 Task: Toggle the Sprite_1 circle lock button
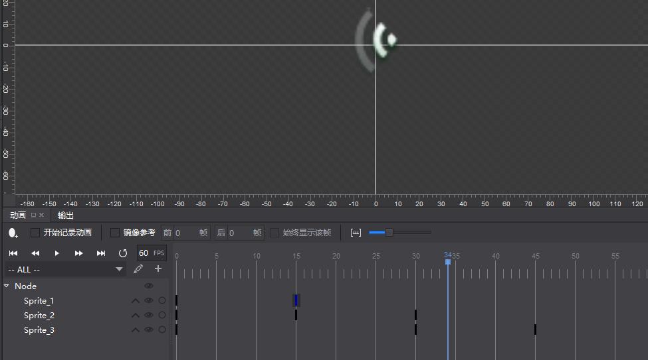click(162, 300)
